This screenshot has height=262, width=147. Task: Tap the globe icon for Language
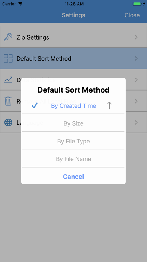point(8,122)
